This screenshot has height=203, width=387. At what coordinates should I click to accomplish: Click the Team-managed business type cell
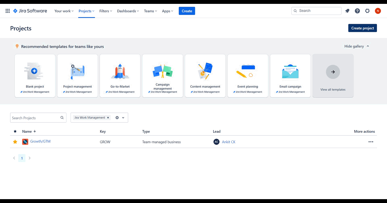coord(162,142)
